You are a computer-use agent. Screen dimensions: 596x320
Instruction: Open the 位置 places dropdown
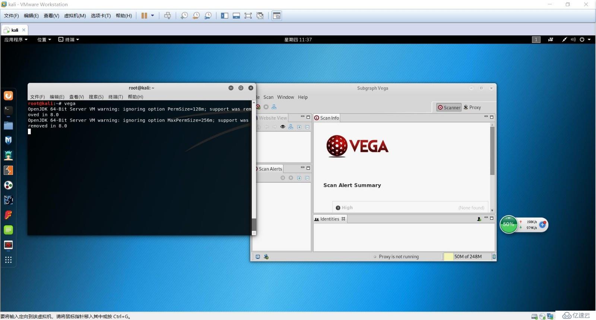[44, 40]
